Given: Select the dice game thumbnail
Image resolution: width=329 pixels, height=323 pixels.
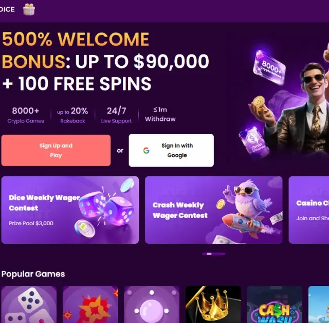Looking at the screenshot, I should (x=29, y=304).
